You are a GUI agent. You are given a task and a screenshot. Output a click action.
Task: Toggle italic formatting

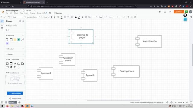[x=55, y=17]
